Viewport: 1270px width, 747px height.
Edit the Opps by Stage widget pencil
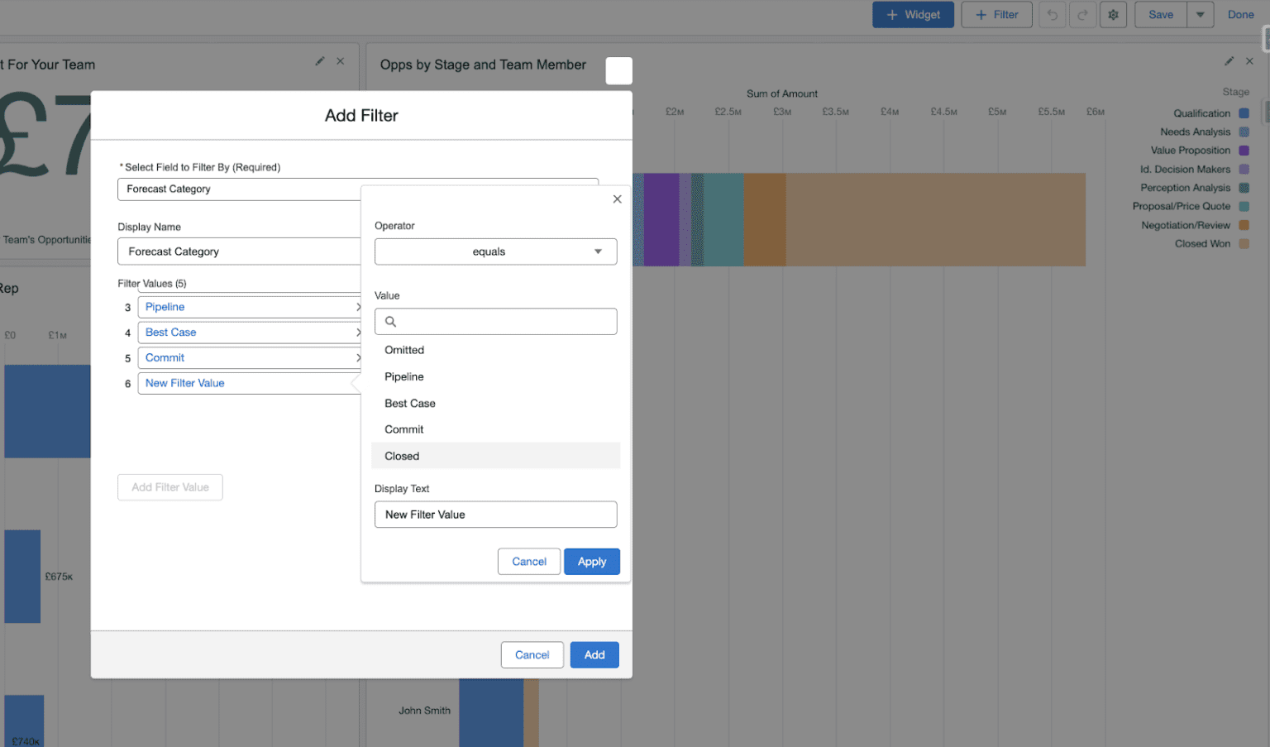(1229, 61)
